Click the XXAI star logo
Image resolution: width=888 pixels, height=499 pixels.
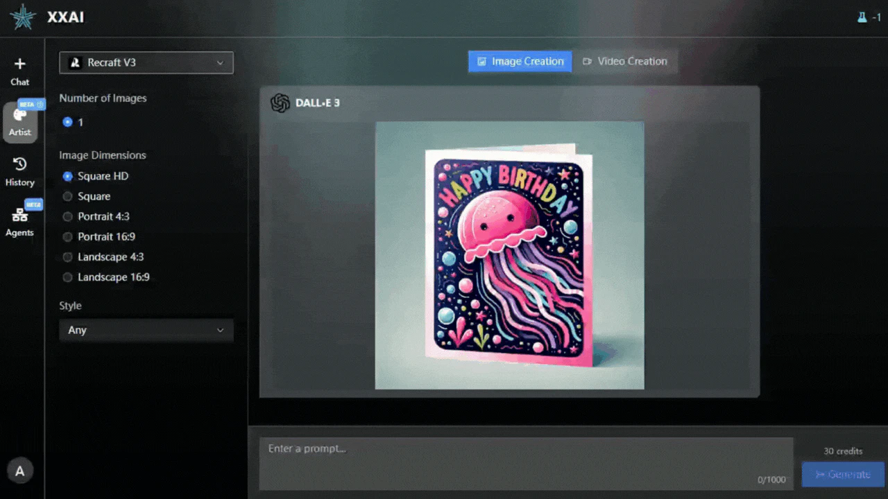(22, 17)
